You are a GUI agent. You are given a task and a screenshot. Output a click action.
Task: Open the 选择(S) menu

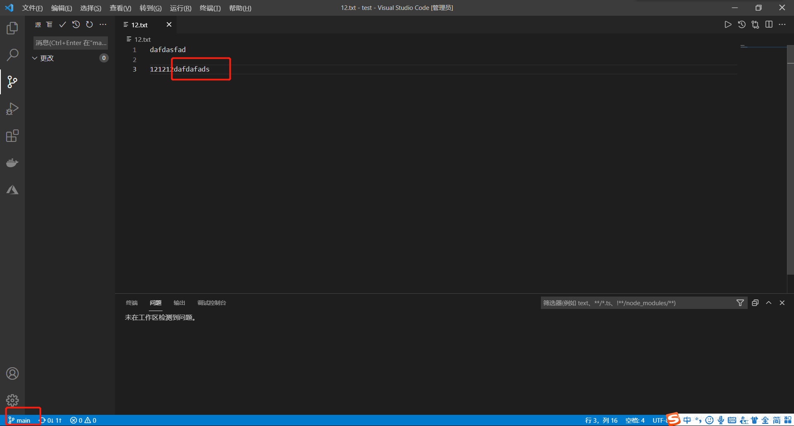point(91,8)
